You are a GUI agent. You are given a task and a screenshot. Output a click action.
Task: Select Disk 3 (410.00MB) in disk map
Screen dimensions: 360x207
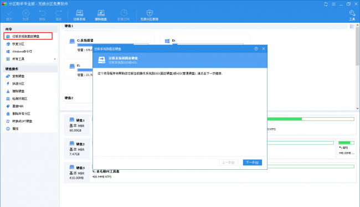pos(77,173)
